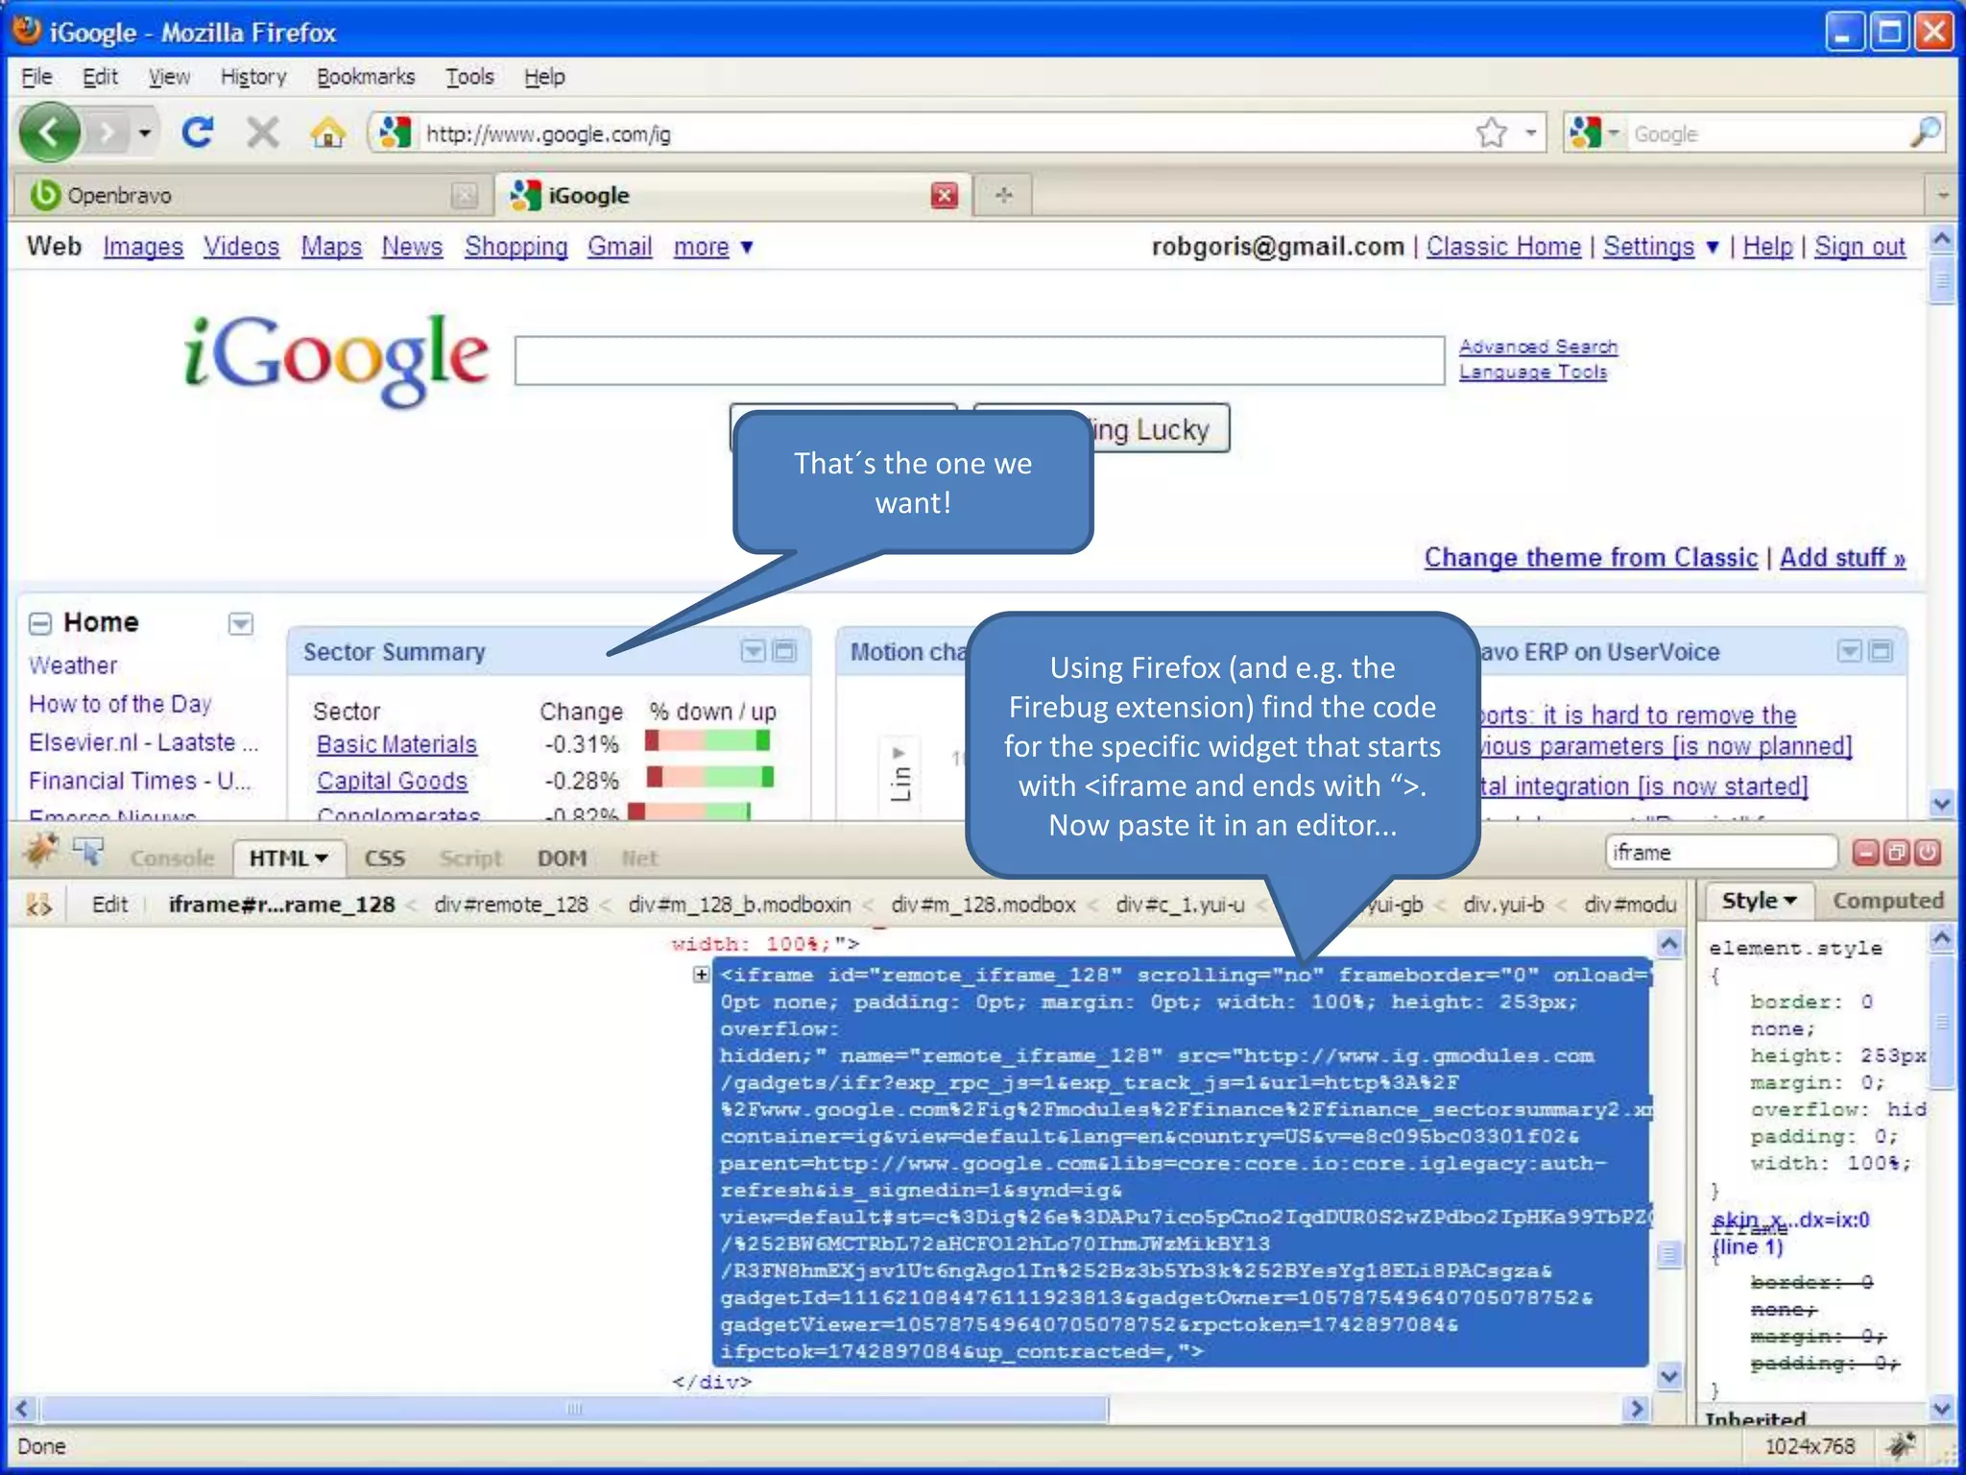
Task: Open Firebug in a new window
Action: (1896, 853)
